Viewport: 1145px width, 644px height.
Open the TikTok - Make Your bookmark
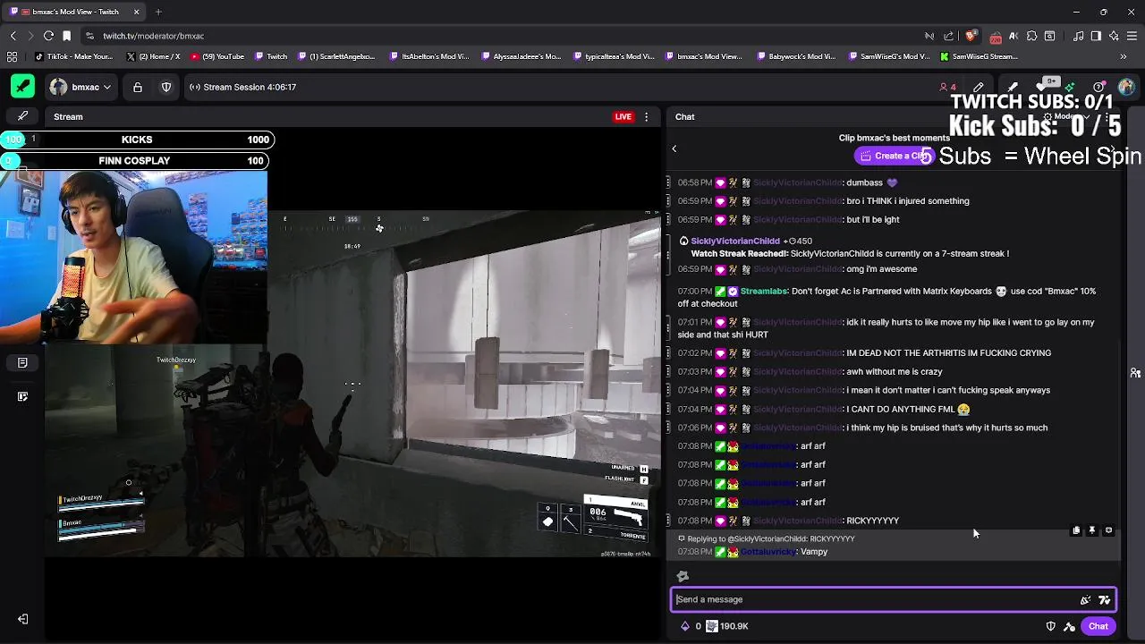[73, 56]
